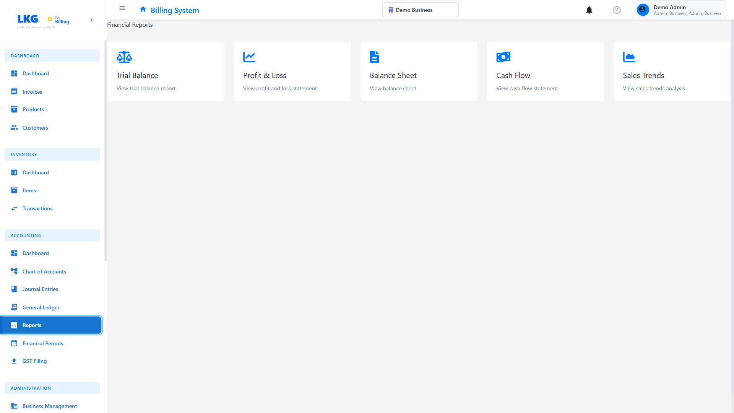Screen dimensions: 734x413
Task: Click the Cash Flow money icon
Action: (503, 57)
